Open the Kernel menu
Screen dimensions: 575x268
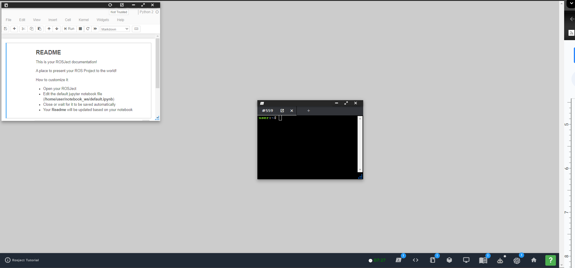(83, 20)
